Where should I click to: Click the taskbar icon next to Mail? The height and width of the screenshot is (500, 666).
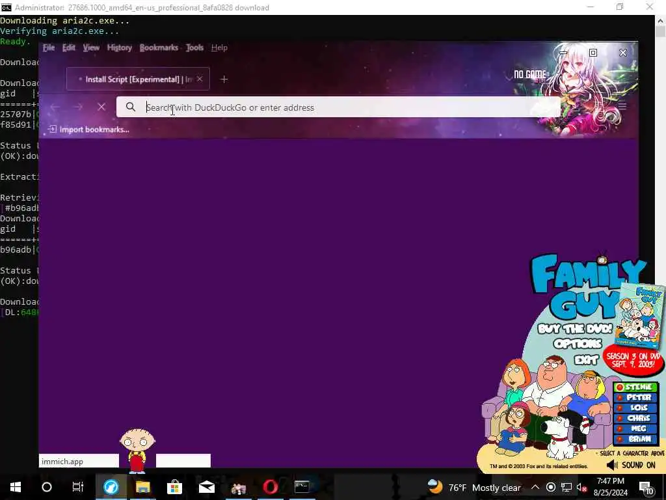click(x=238, y=487)
